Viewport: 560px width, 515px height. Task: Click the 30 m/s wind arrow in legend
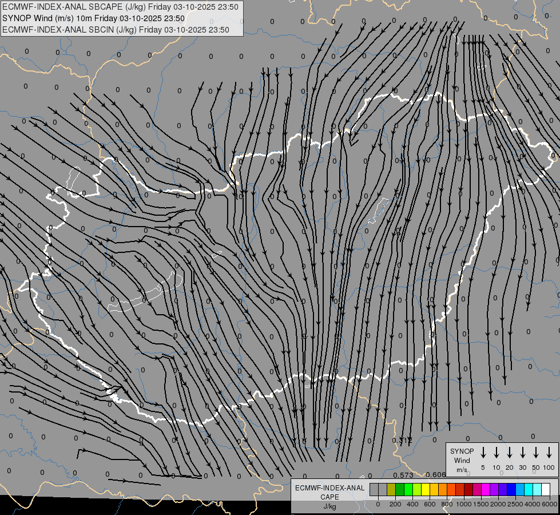pos(522,452)
